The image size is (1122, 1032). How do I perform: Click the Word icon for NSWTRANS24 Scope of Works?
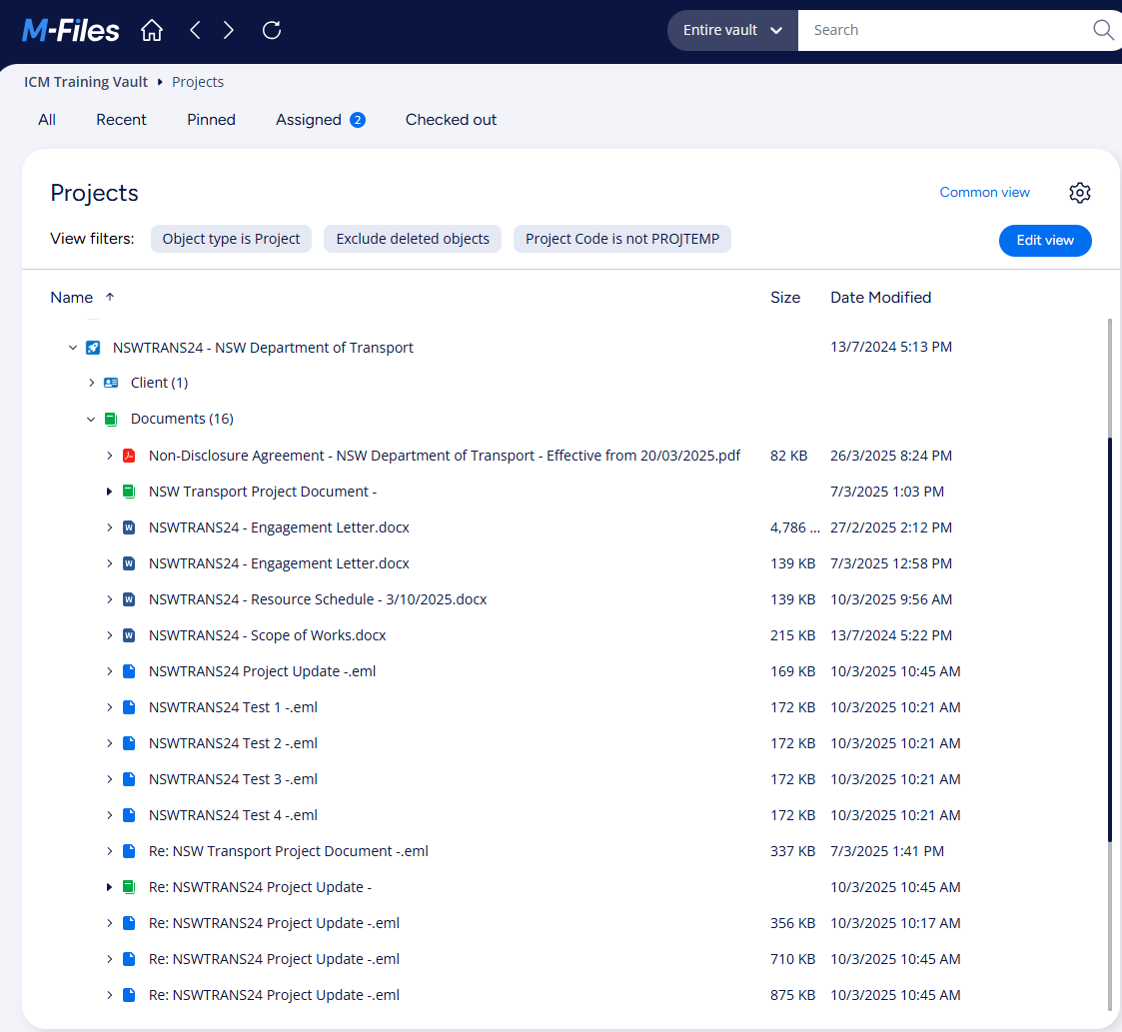coord(129,634)
